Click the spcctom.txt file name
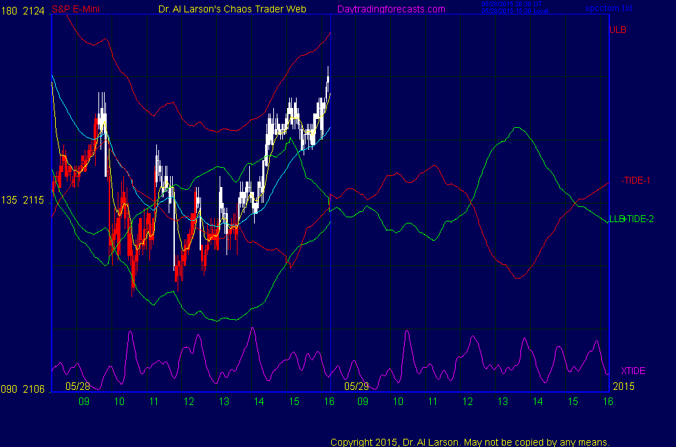This screenshot has width=676, height=447. click(609, 8)
